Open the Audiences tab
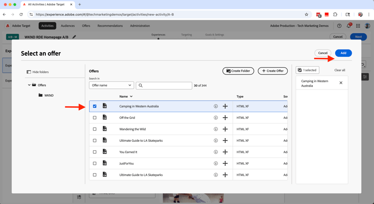The image size is (374, 204). pyautogui.click(x=67, y=26)
